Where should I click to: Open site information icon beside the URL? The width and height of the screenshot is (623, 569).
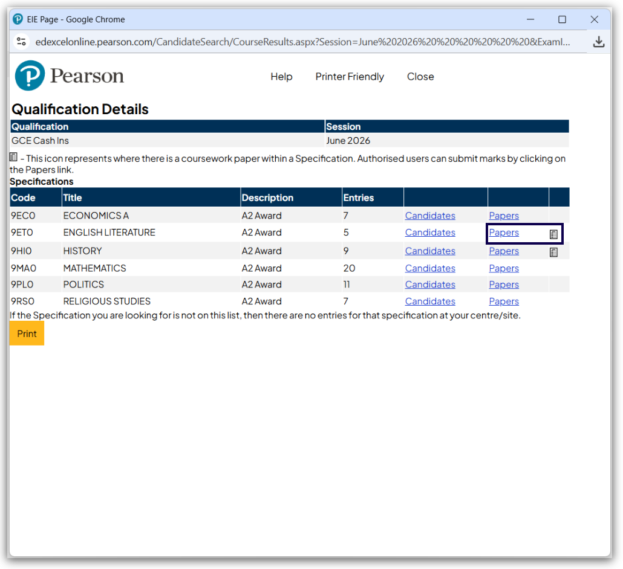tap(22, 42)
